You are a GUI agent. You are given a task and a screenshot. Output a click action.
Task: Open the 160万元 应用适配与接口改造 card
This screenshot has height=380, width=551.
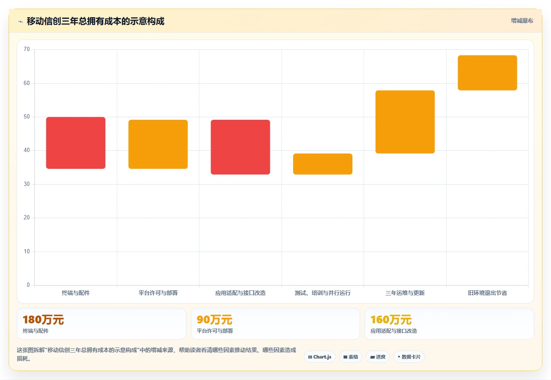point(449,324)
